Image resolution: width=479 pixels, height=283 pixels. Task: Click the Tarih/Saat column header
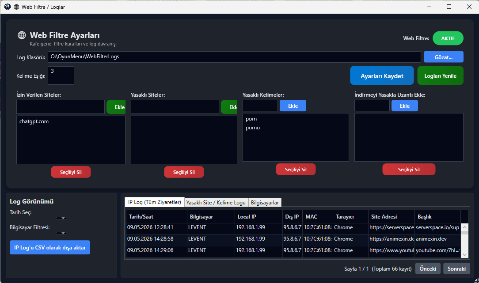click(156, 217)
